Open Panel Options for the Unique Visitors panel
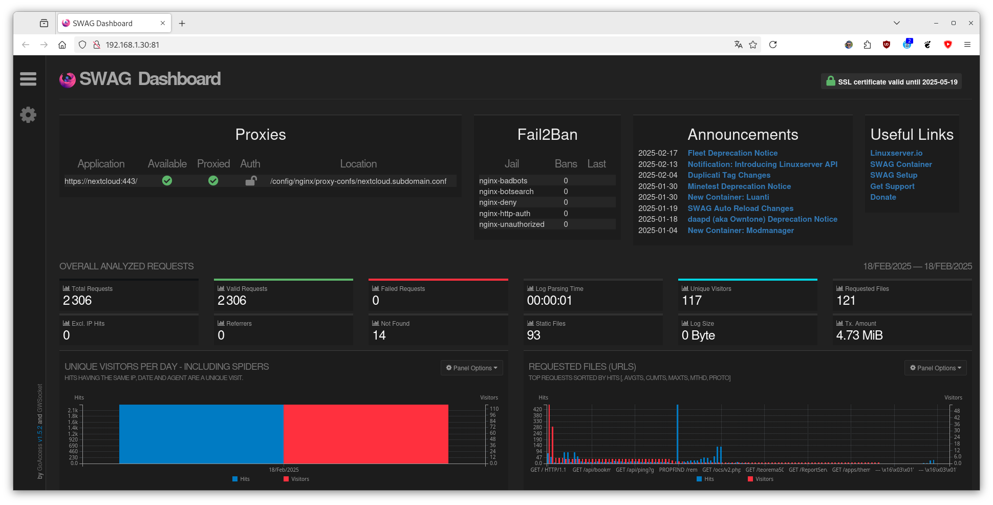Screen dimensions: 993x505 click(472, 368)
